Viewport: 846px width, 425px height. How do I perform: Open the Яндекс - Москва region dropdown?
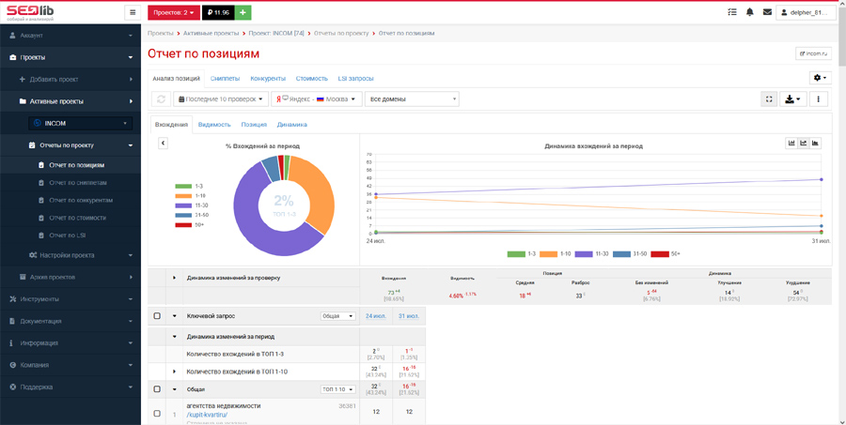(317, 99)
